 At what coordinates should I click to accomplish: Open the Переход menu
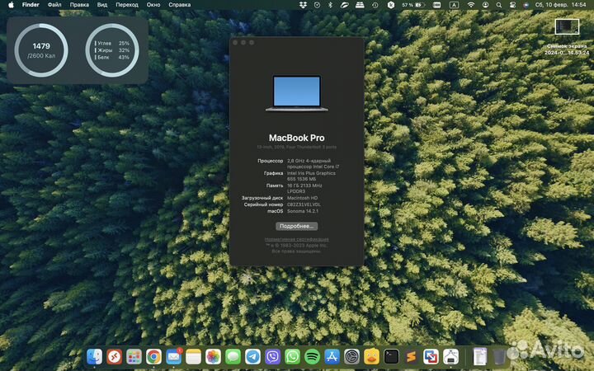point(127,5)
